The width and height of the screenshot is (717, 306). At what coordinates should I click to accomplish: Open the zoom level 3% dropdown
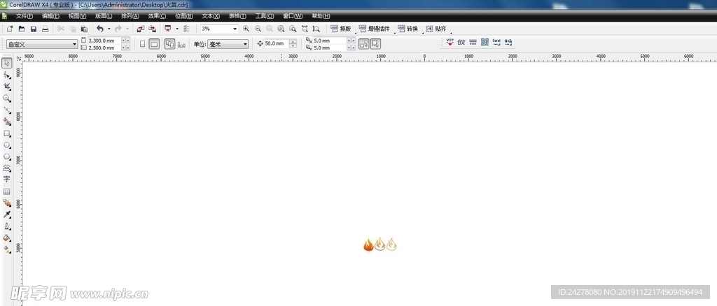click(x=235, y=29)
